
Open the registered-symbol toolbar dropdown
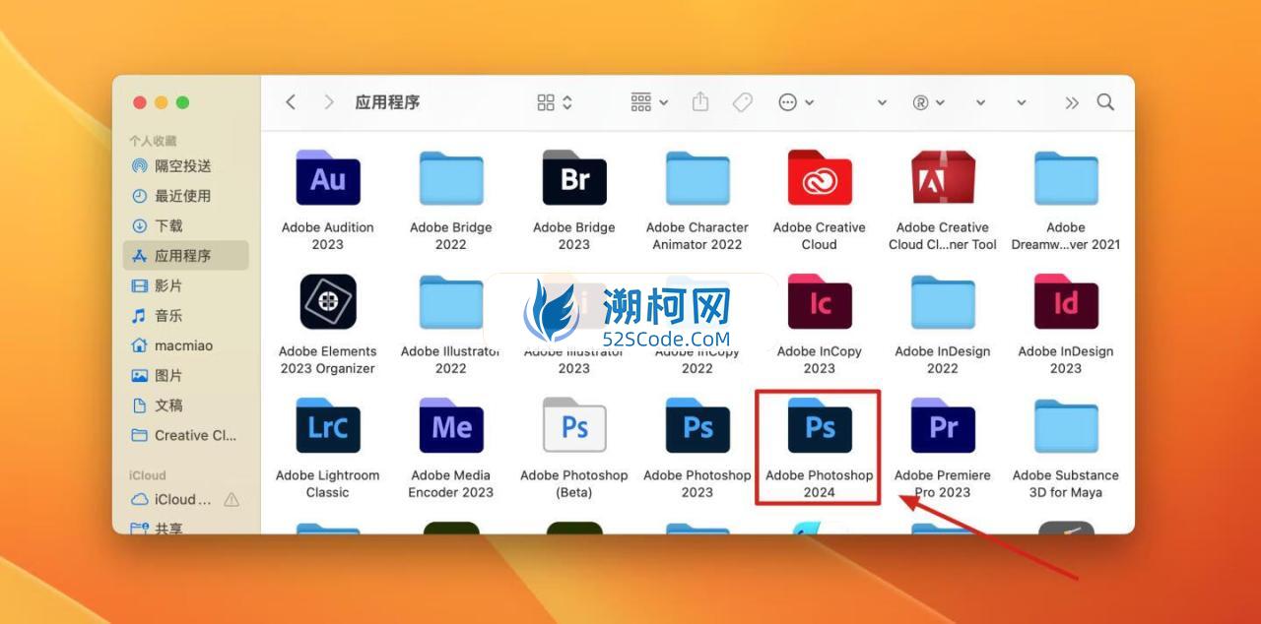point(928,102)
